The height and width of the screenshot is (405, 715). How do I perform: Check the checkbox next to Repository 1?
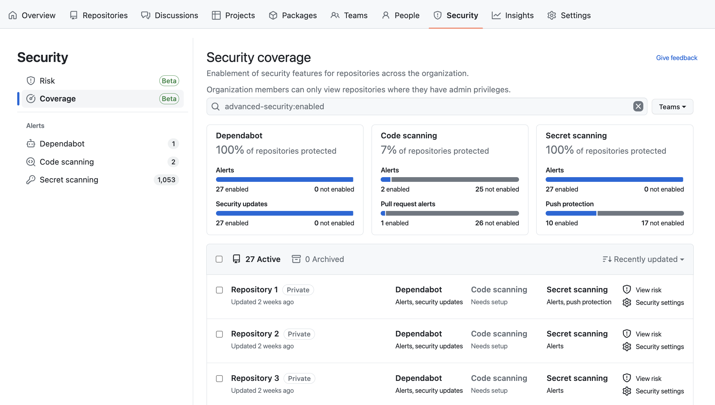point(219,290)
